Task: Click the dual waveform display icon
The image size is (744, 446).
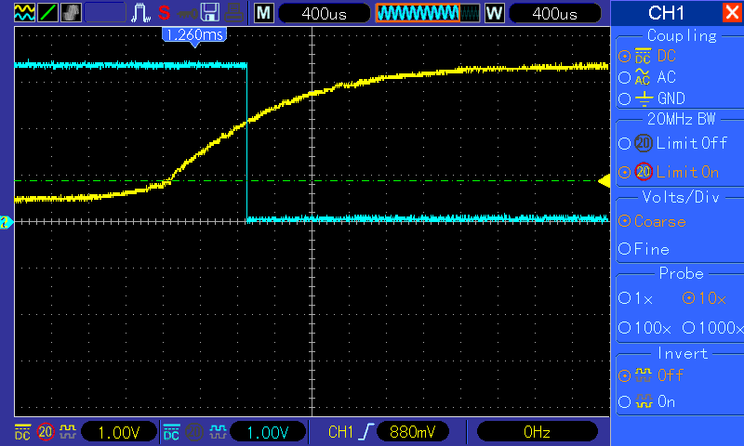Action: coord(24,13)
